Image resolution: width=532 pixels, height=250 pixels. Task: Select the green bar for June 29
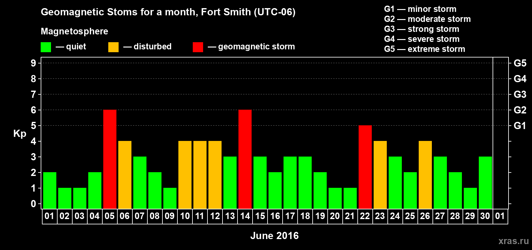click(470, 198)
